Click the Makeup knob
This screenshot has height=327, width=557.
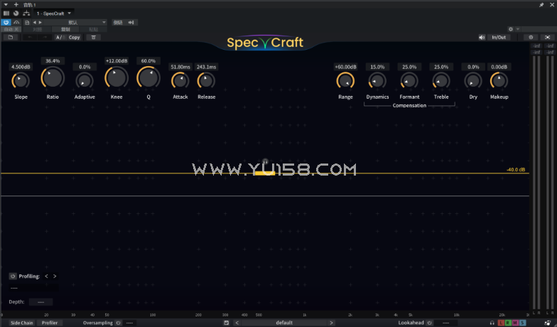point(499,81)
